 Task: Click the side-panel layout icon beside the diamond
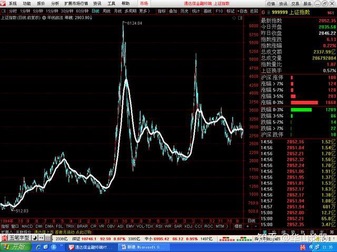click(x=240, y=18)
